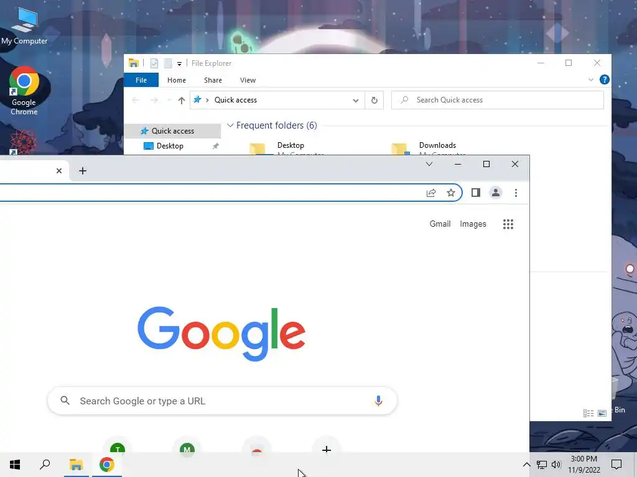The image size is (637, 477).
Task: Open Windows Start menu
Action: tap(15, 465)
